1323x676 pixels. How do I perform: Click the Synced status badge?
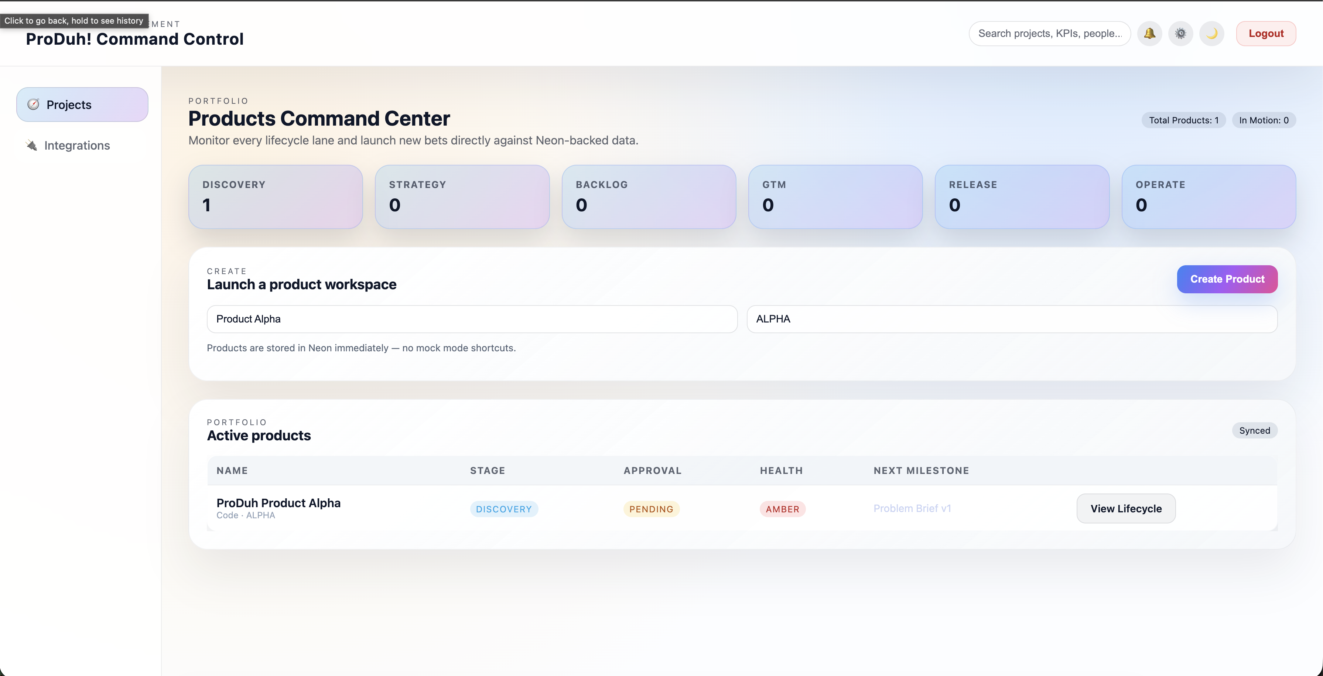coord(1254,430)
